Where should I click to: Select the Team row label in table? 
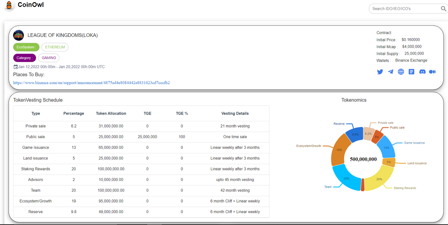tap(35, 190)
